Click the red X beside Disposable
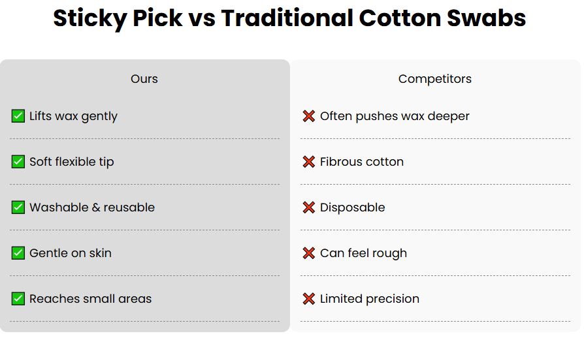Screen dimensions: 584x338 (309, 207)
